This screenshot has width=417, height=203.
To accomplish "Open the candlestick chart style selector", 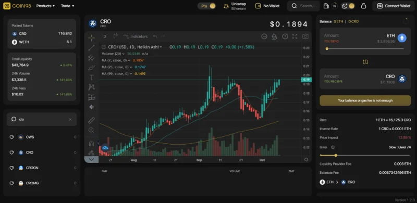I will (115, 36).
